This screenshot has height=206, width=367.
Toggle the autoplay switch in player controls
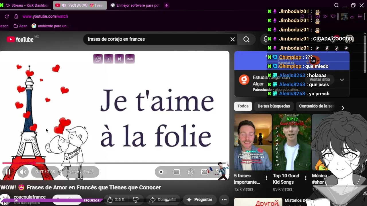(162, 172)
